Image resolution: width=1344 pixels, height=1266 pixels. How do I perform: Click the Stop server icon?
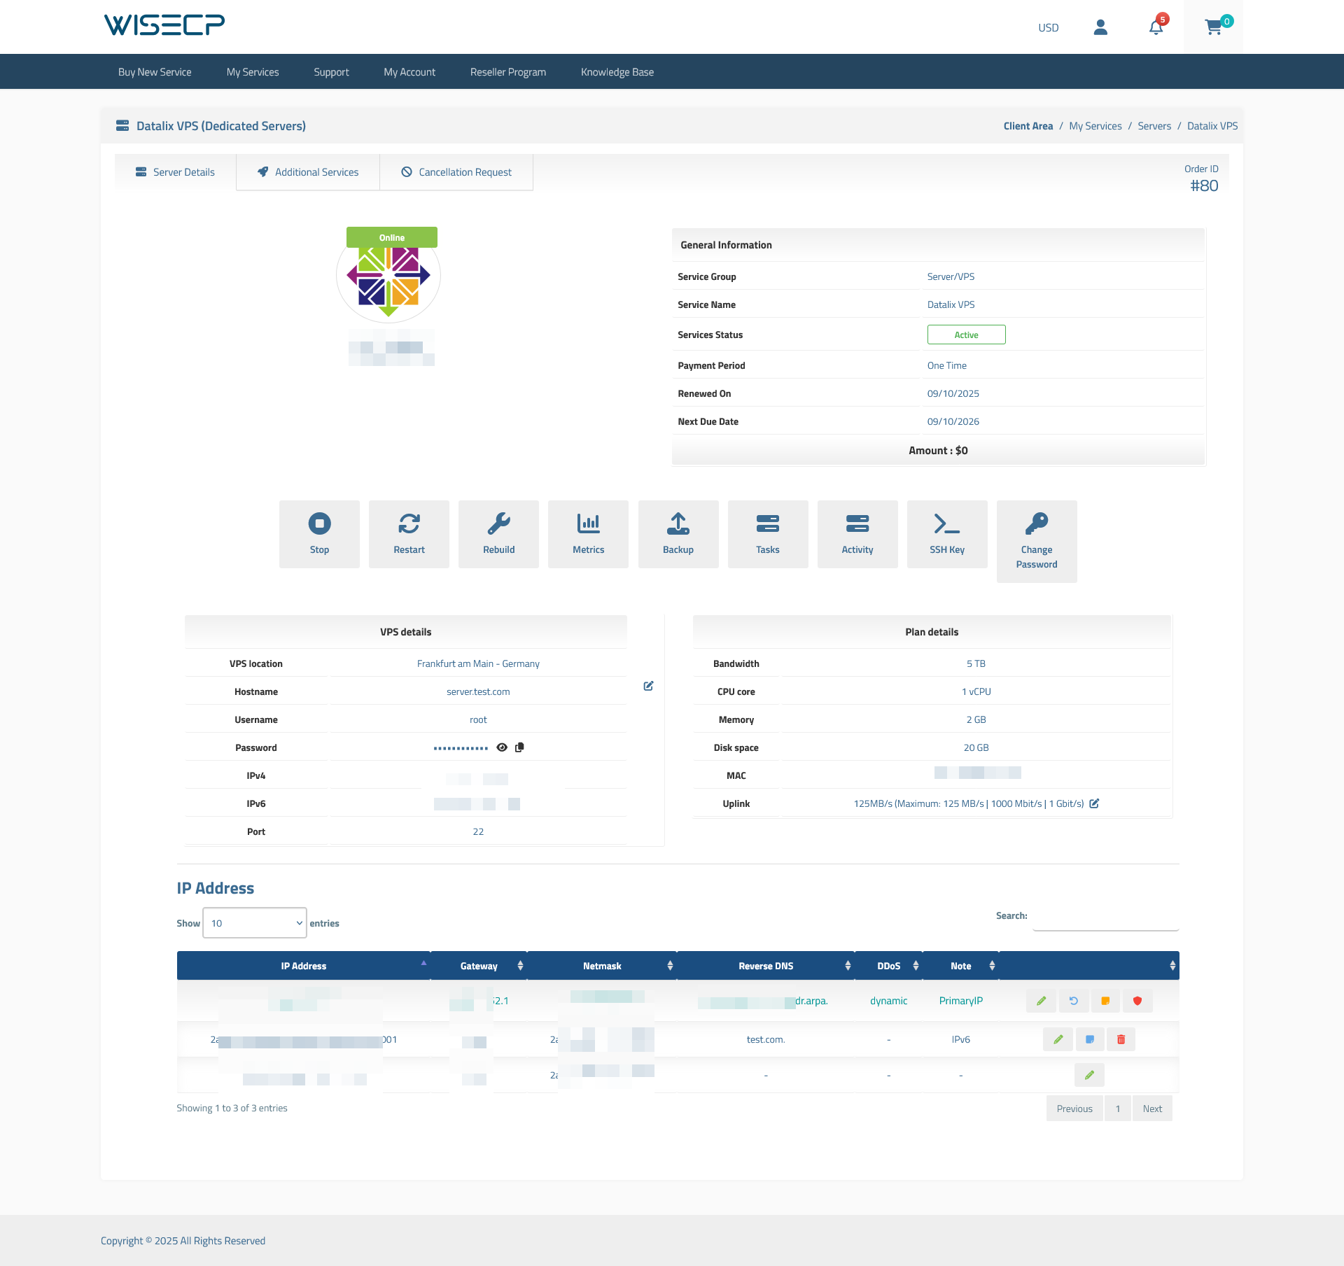pos(319,523)
